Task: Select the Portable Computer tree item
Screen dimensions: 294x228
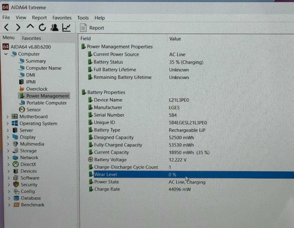Action: pos(46,103)
